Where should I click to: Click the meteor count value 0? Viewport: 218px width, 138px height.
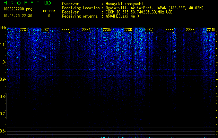(x=49, y=16)
